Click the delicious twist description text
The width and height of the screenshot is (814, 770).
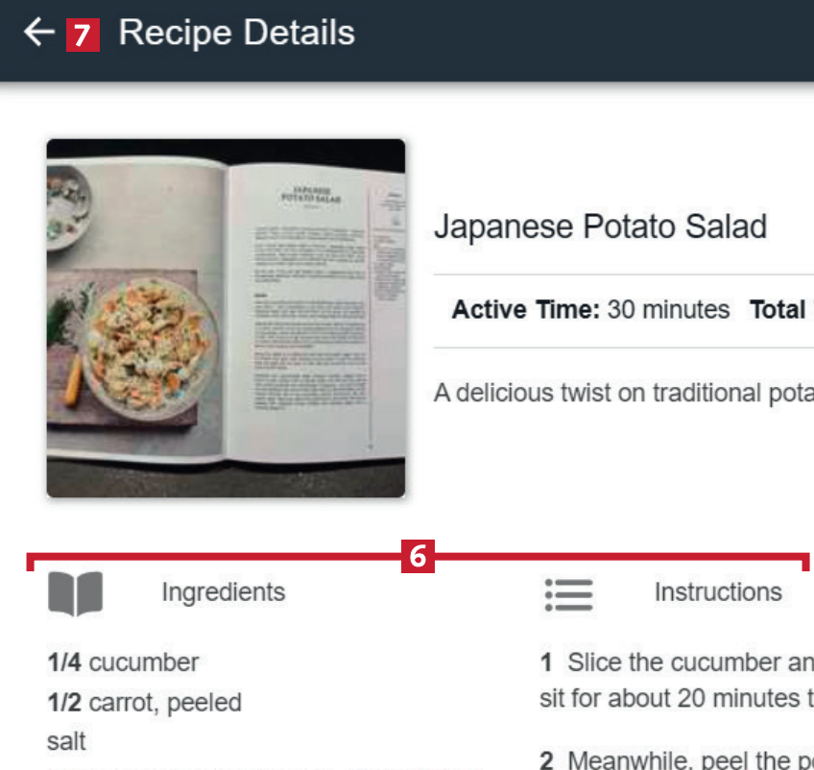click(624, 393)
